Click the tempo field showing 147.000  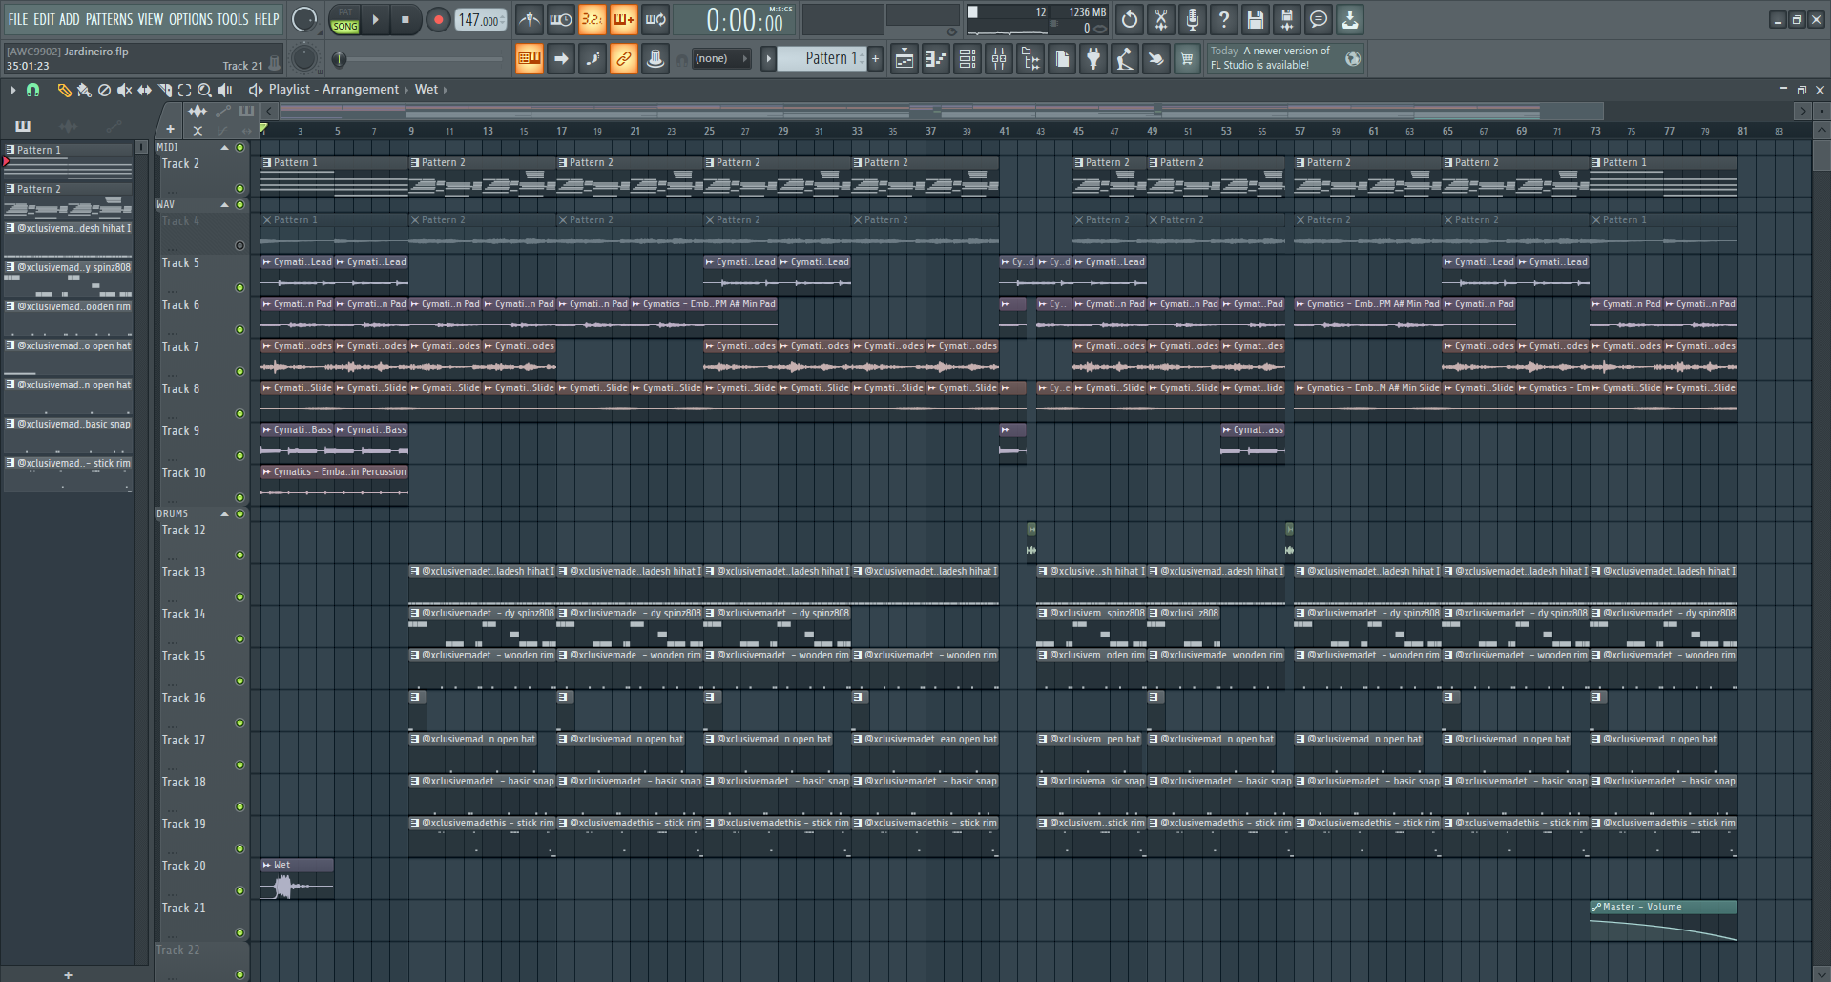(480, 19)
